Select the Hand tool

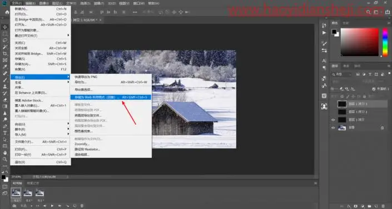click(5, 152)
